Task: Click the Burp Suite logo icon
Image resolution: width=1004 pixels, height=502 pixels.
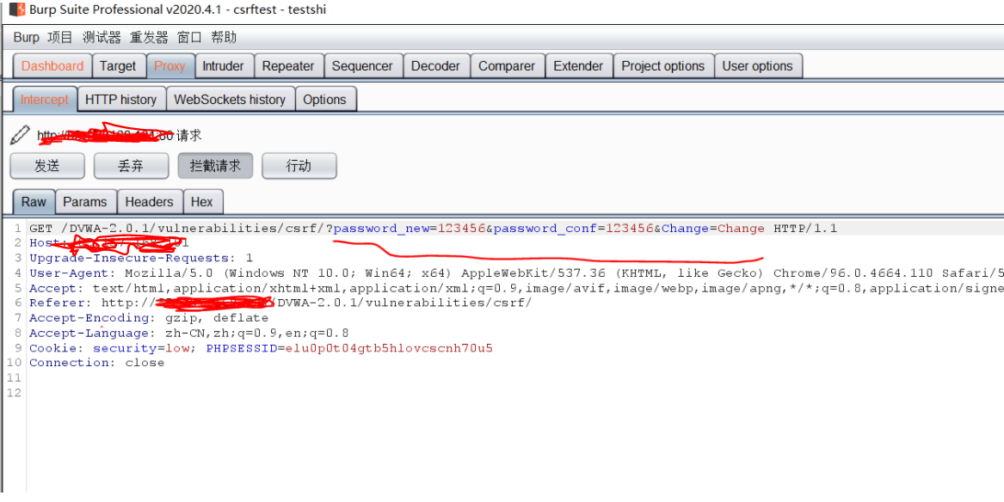Action: pyautogui.click(x=18, y=9)
